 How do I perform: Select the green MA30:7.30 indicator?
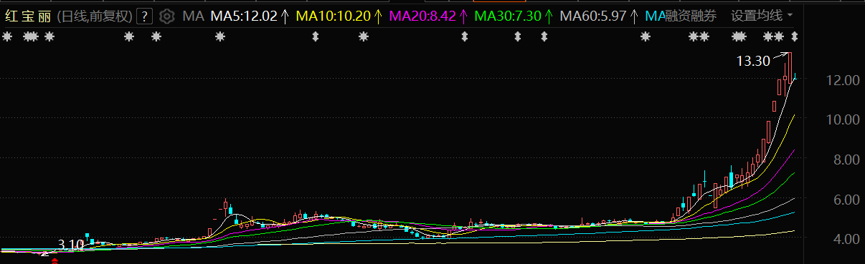point(507,16)
